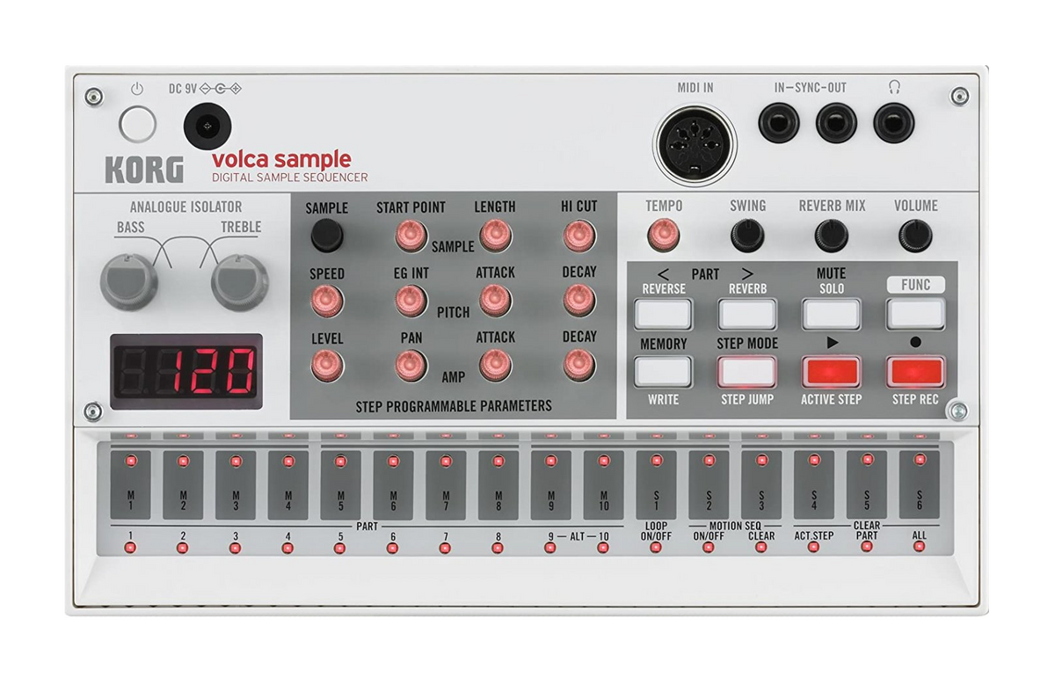Tap step key M3

[x=236, y=485]
